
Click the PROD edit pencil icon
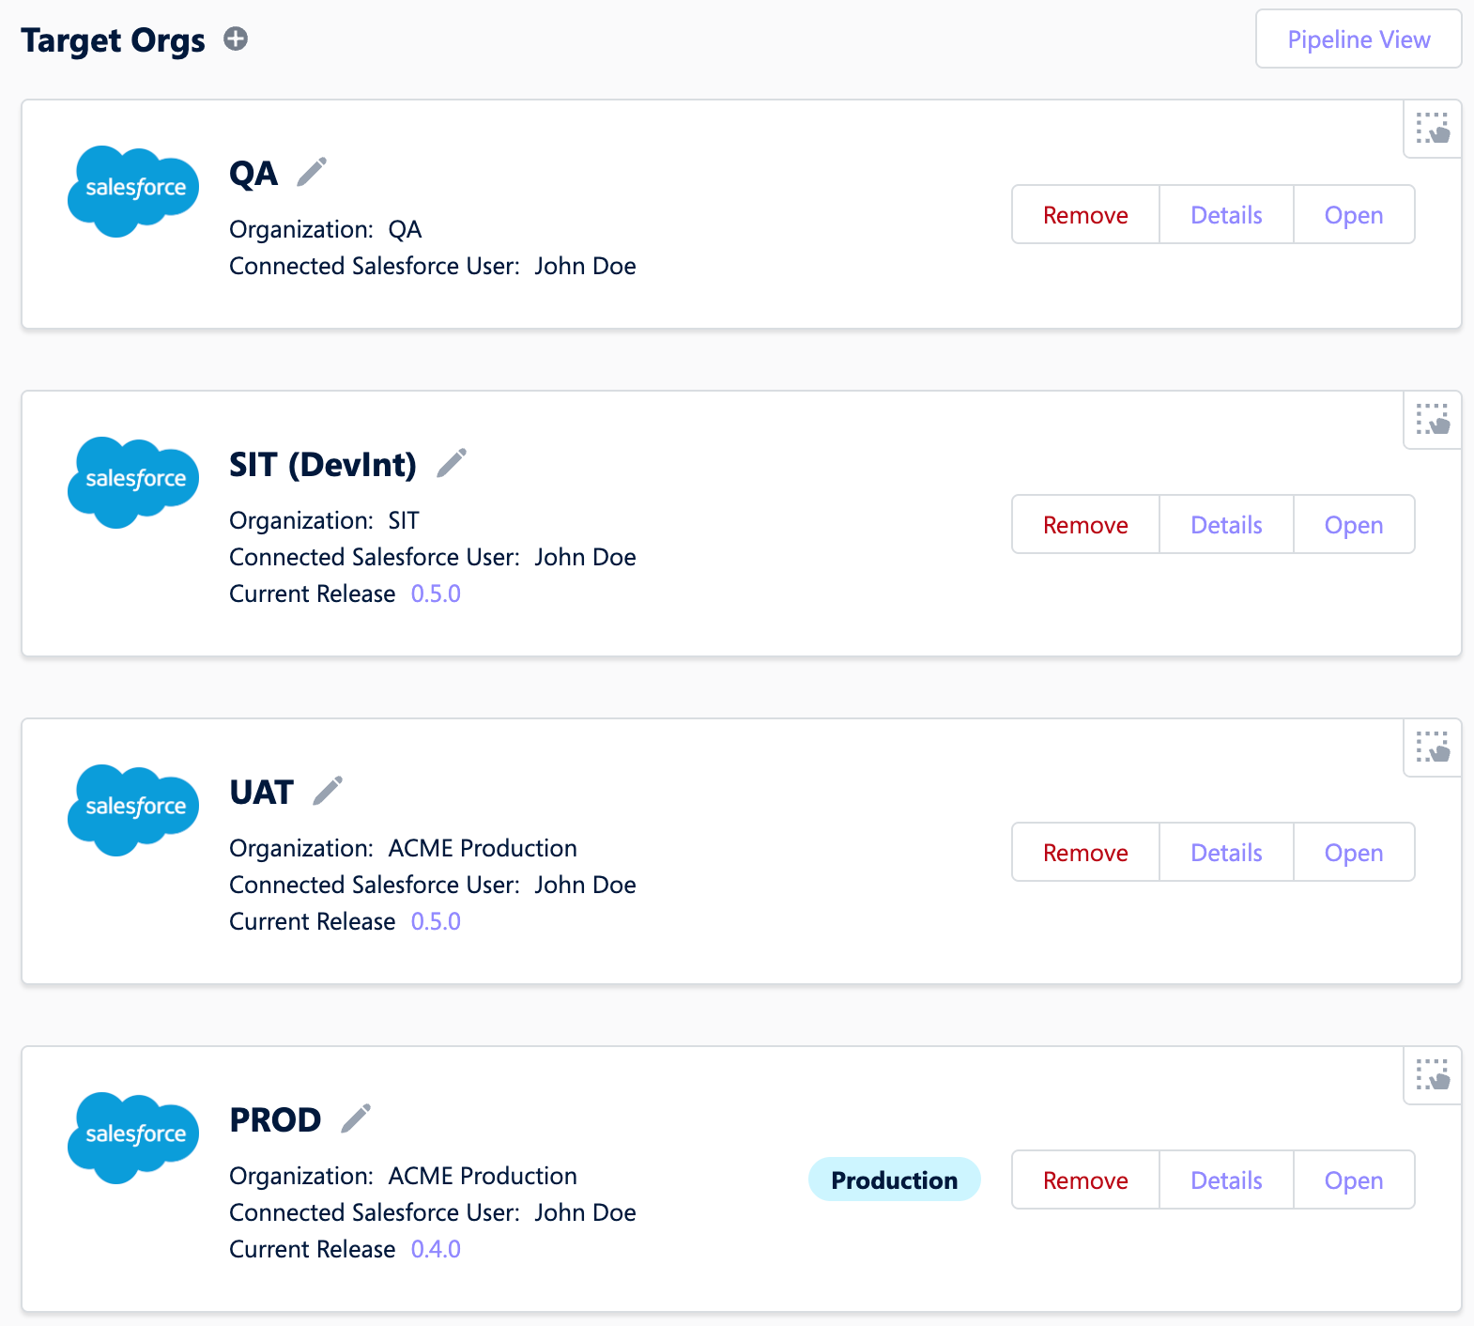click(356, 1119)
